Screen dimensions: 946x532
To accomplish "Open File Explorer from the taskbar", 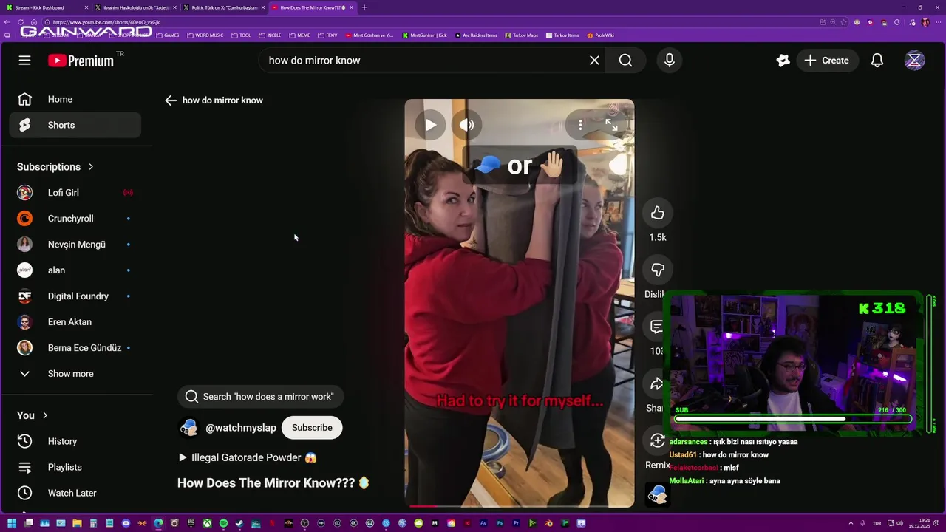I will tap(77, 523).
